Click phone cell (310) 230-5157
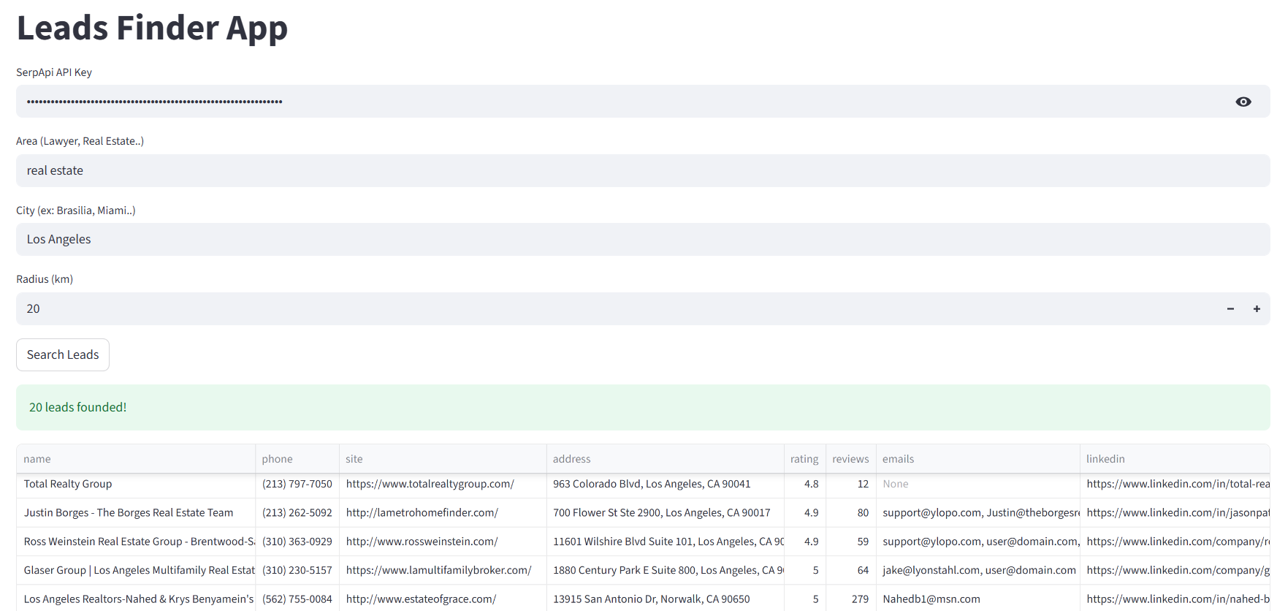Image resolution: width=1277 pixels, height=611 pixels. (297, 570)
